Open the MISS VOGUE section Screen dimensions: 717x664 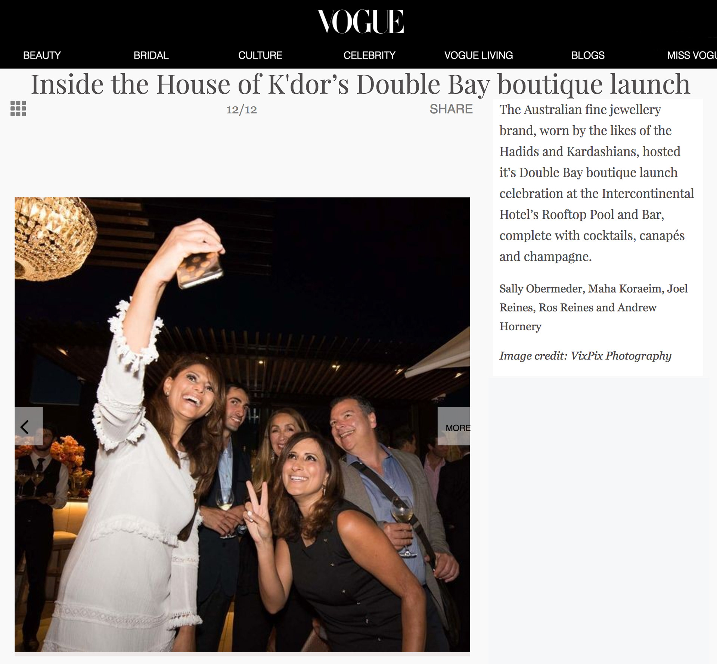pos(692,55)
